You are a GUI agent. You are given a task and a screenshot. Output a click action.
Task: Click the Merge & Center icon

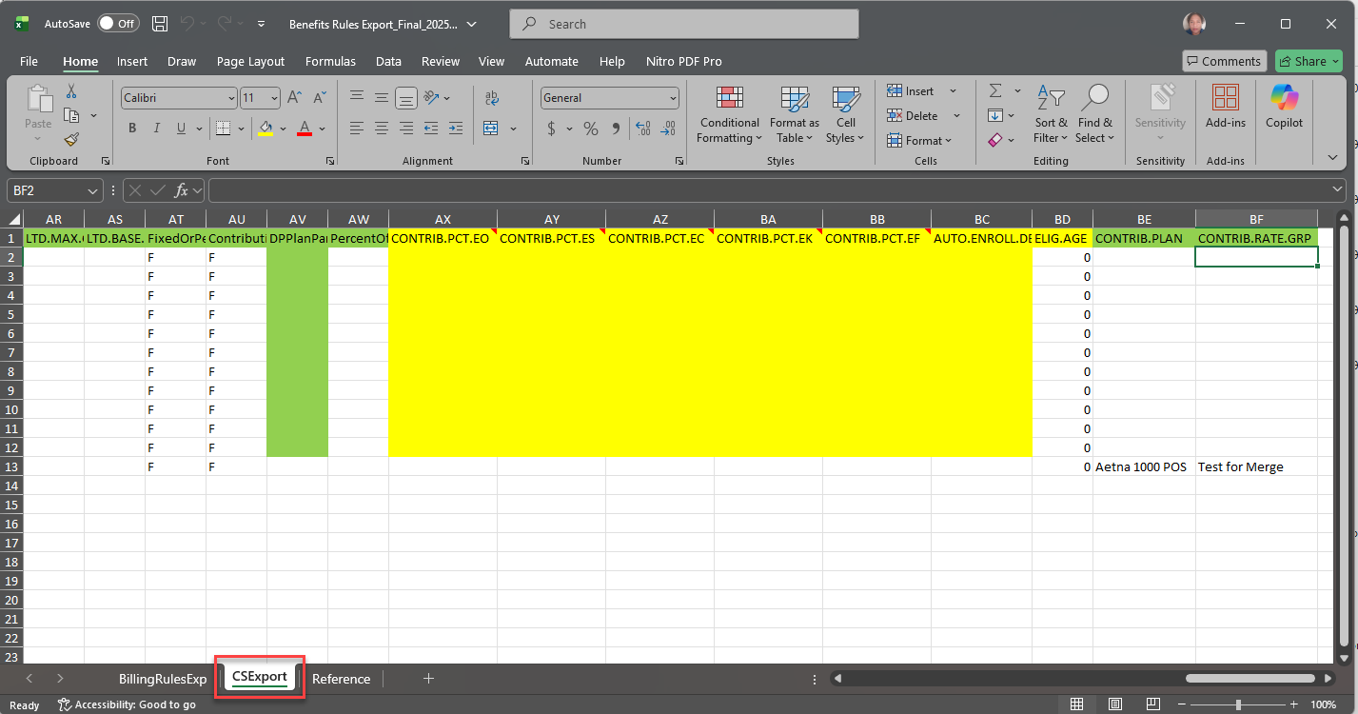[491, 129]
